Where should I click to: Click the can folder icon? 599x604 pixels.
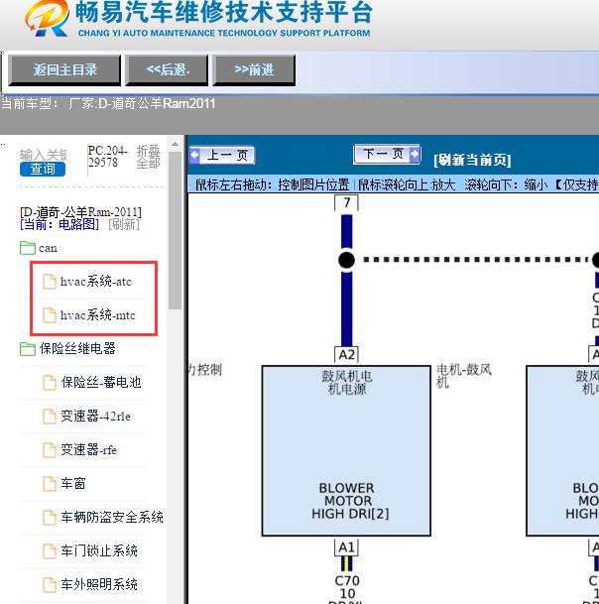28,248
